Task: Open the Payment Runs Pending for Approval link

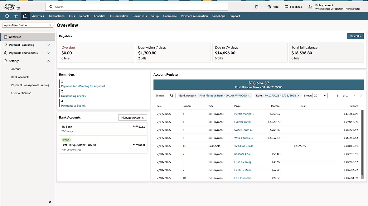Action: (x=83, y=86)
